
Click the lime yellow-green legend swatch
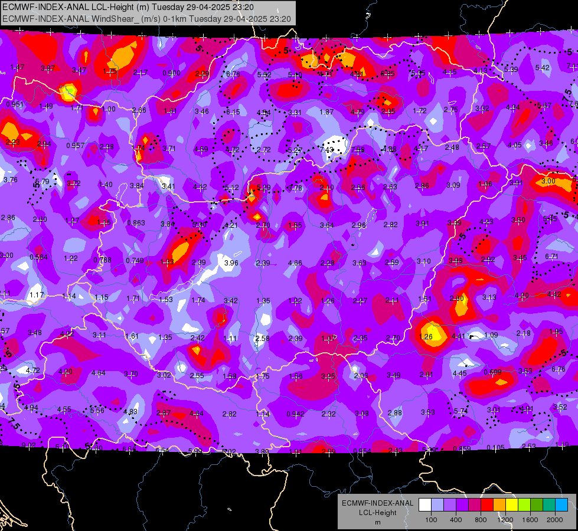[x=524, y=505]
